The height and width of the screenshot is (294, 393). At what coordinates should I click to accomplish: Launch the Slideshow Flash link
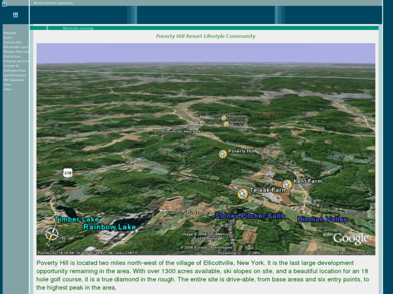tap(15, 71)
